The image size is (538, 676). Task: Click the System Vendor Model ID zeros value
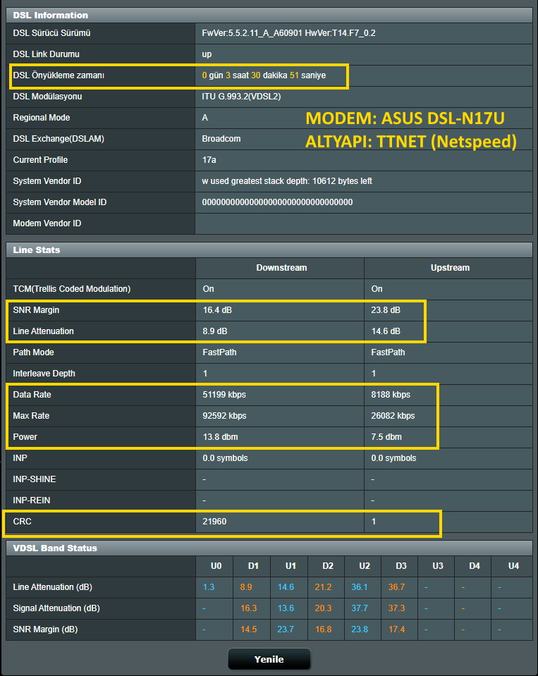pos(277,202)
